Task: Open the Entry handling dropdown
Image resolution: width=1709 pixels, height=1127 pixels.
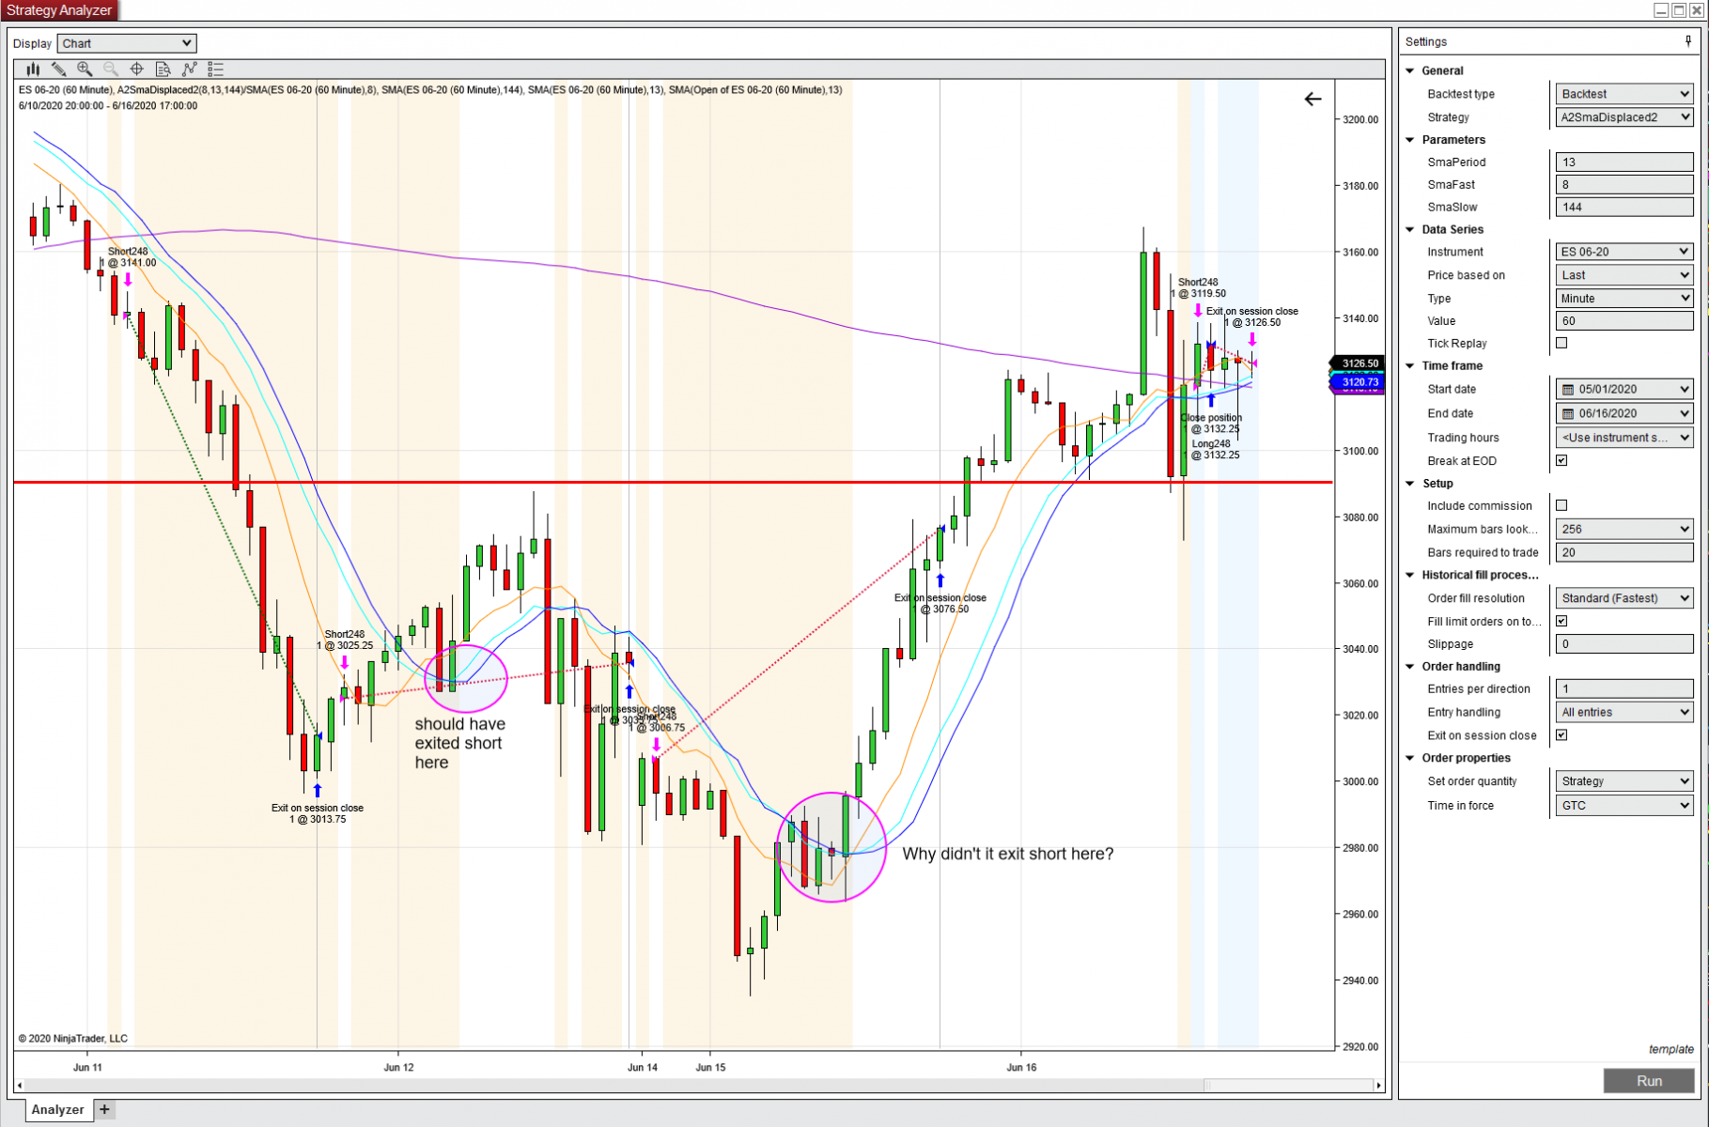Action: (1624, 712)
